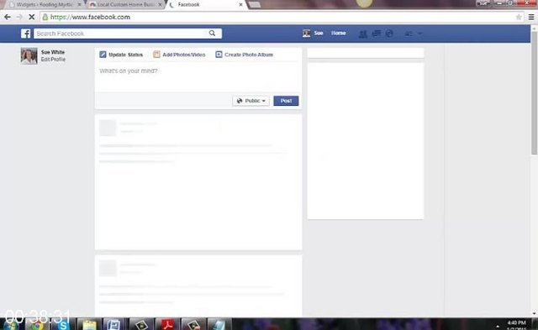The width and height of the screenshot is (538, 330).
Task: Select the Update Status tab
Action: pyautogui.click(x=121, y=55)
